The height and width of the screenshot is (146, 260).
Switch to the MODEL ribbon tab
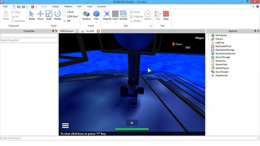pos(56,6)
